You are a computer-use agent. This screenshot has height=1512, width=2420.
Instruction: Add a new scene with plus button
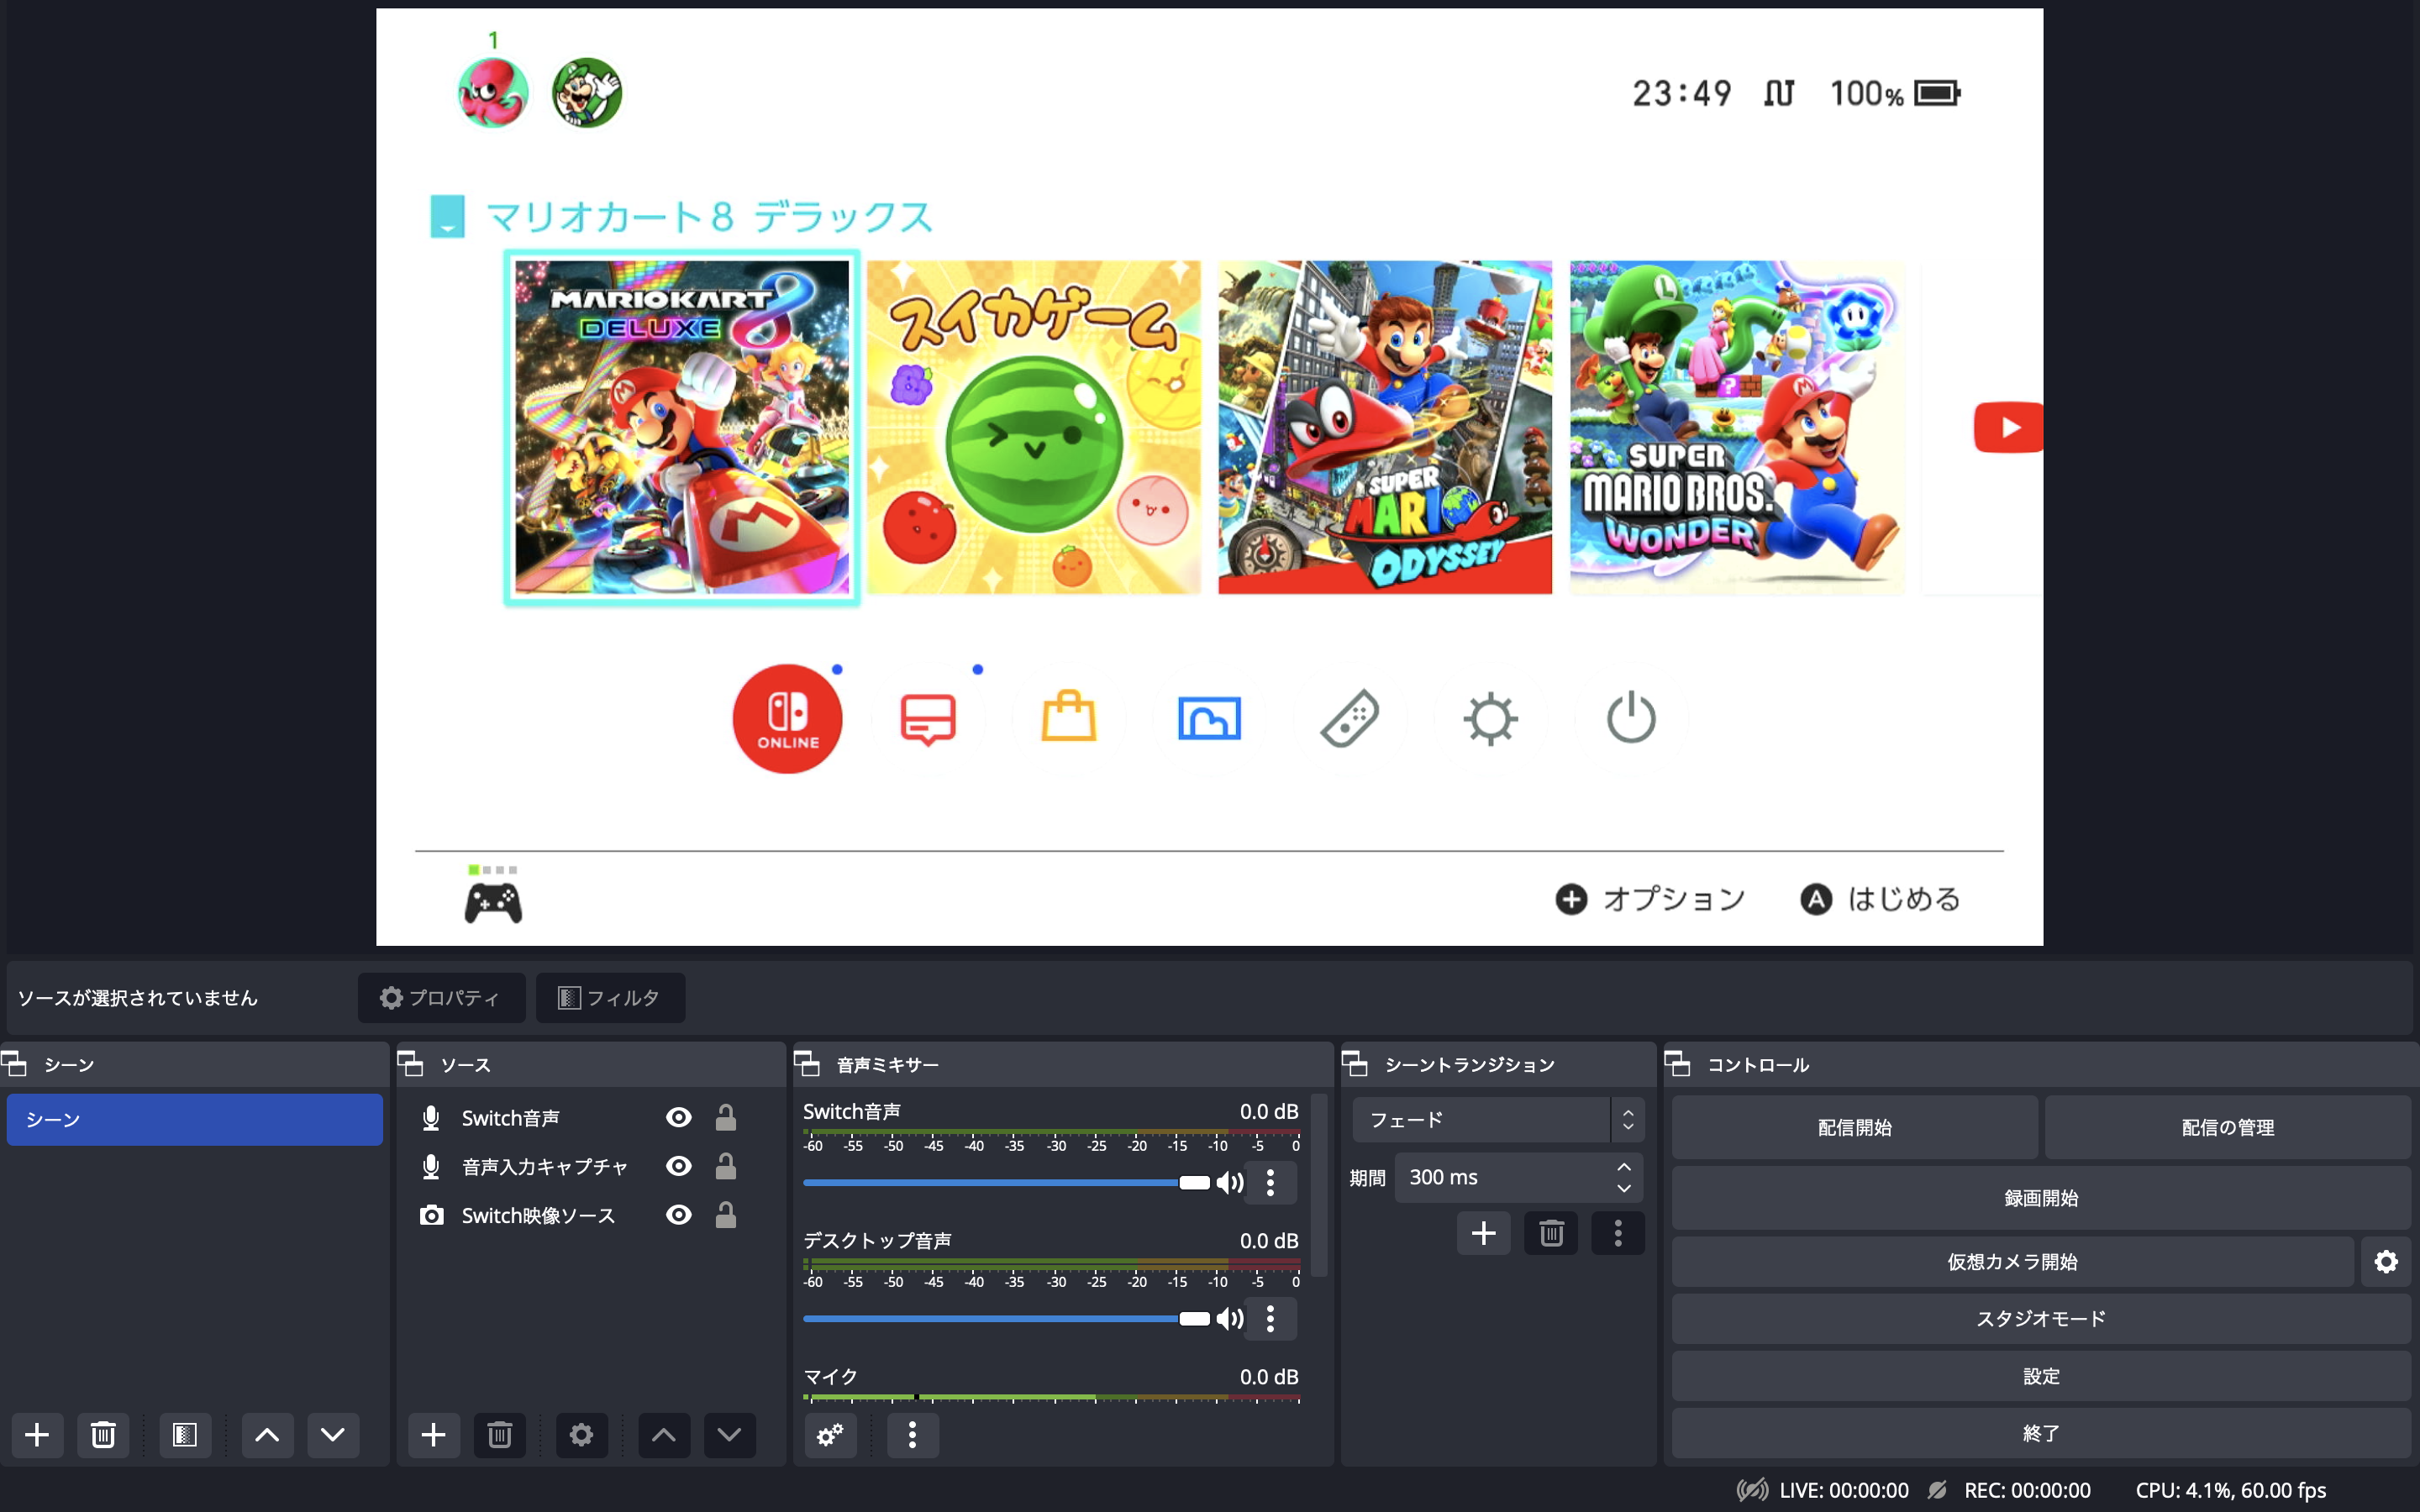click(x=37, y=1435)
